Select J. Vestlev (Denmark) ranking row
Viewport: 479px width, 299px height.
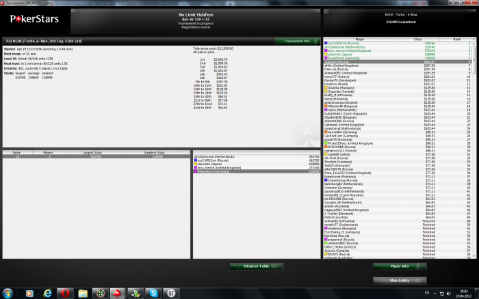(398, 214)
